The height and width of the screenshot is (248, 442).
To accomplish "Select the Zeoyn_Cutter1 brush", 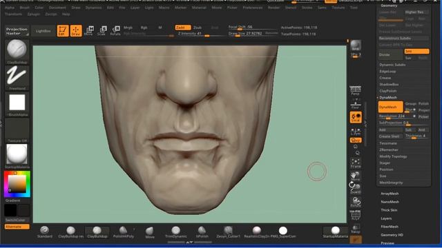I will click(x=229, y=232).
